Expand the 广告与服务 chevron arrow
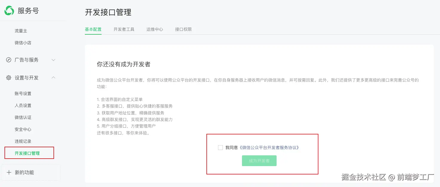The image size is (440, 187). pyautogui.click(x=53, y=60)
